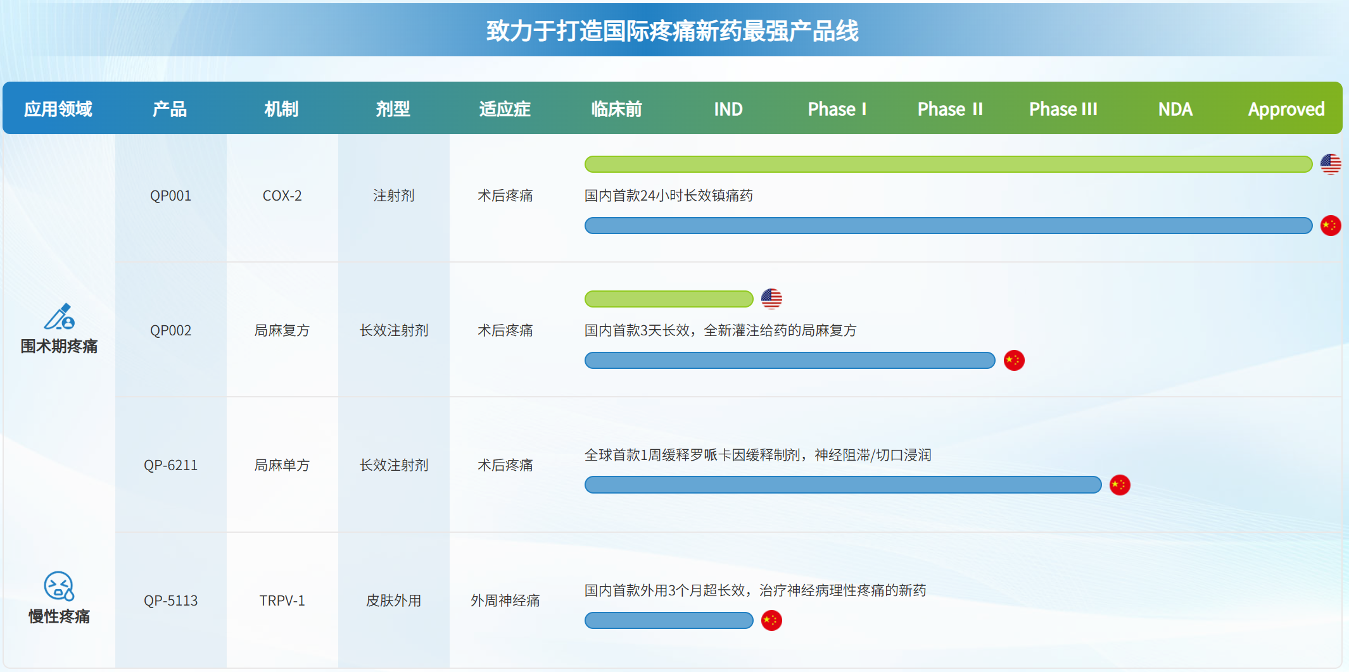1349x672 pixels.
Task: Select the 临床前 column header
Action: point(616,109)
